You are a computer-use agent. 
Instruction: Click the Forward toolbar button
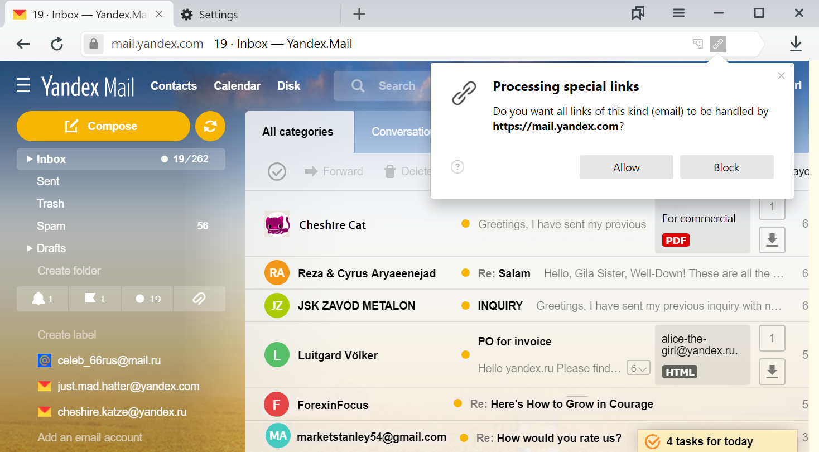[x=334, y=171]
